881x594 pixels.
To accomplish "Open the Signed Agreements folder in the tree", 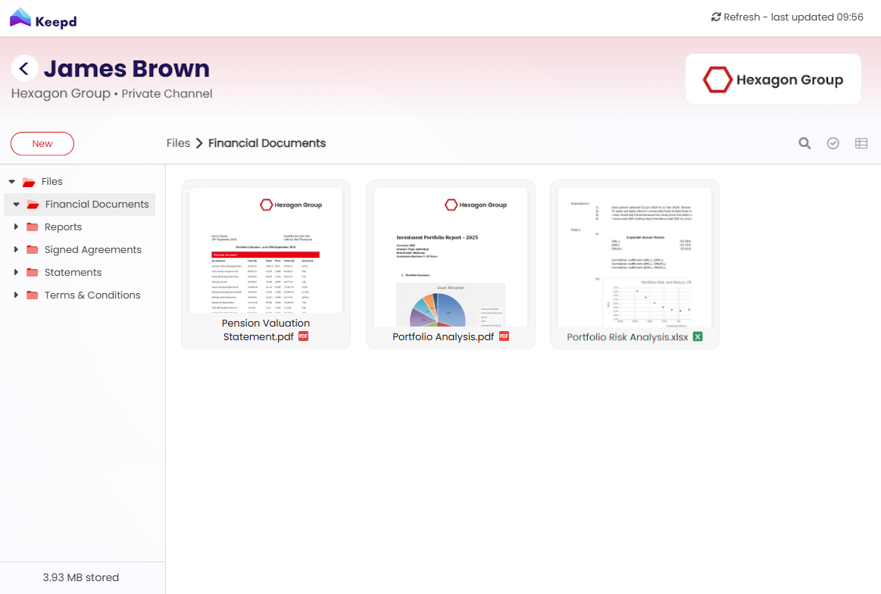I will click(x=92, y=249).
